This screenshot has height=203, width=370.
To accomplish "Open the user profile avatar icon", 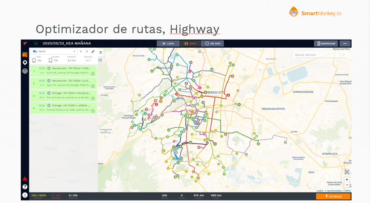I will point(25,195).
